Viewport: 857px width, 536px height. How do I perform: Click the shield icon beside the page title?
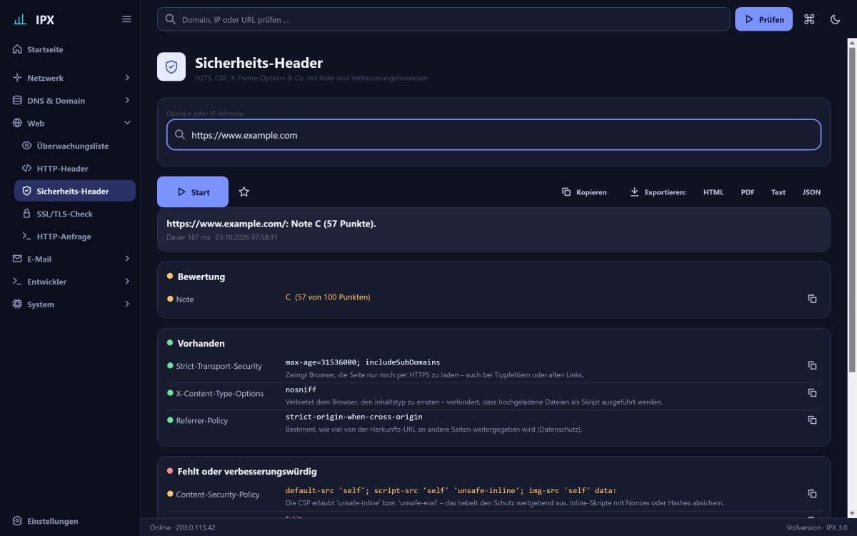point(171,66)
